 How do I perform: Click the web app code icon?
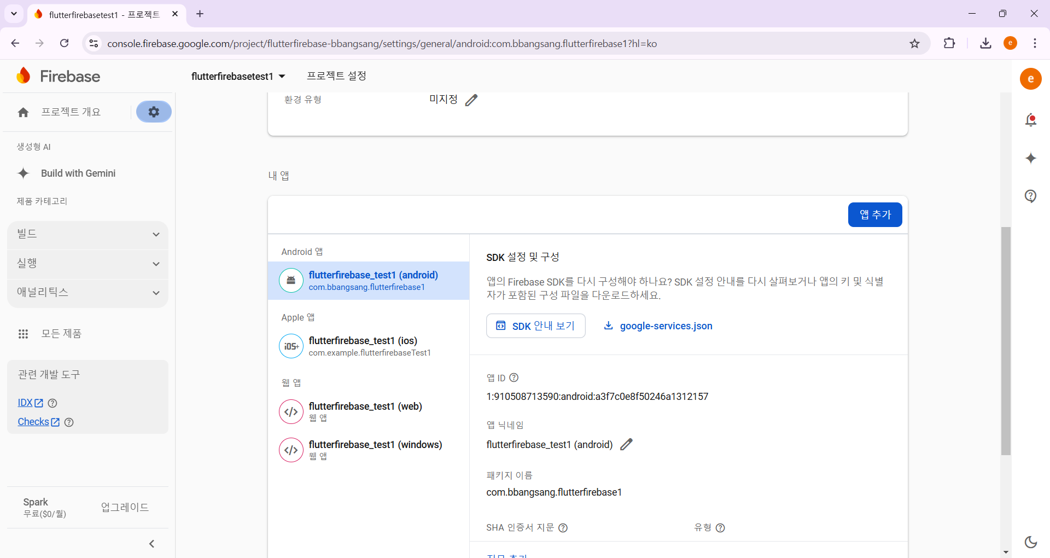pyautogui.click(x=291, y=412)
